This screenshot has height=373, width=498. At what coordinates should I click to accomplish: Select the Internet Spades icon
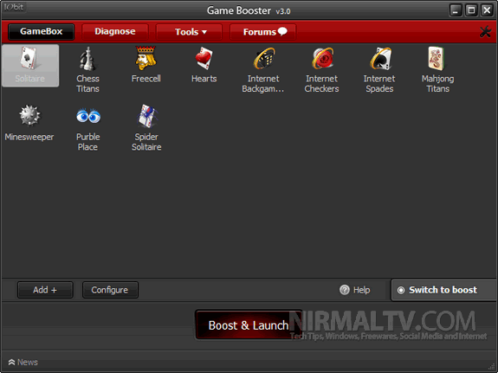380,58
